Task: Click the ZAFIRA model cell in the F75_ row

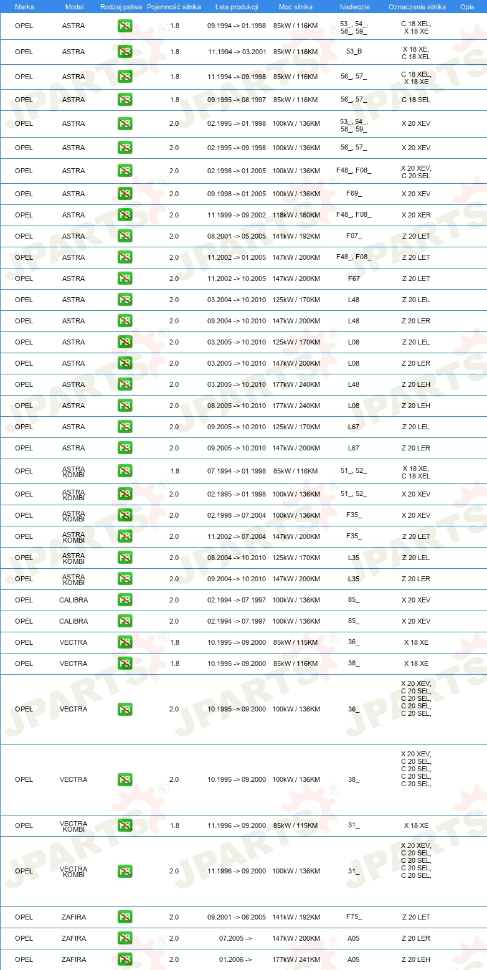Action: [x=73, y=917]
